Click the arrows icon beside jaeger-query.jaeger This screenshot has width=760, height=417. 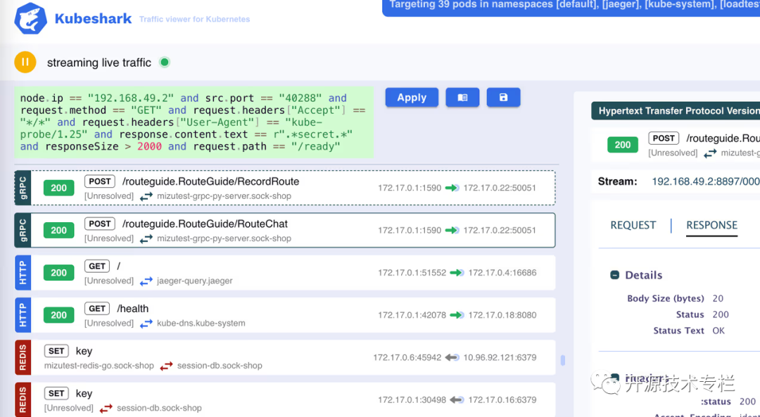tap(146, 281)
